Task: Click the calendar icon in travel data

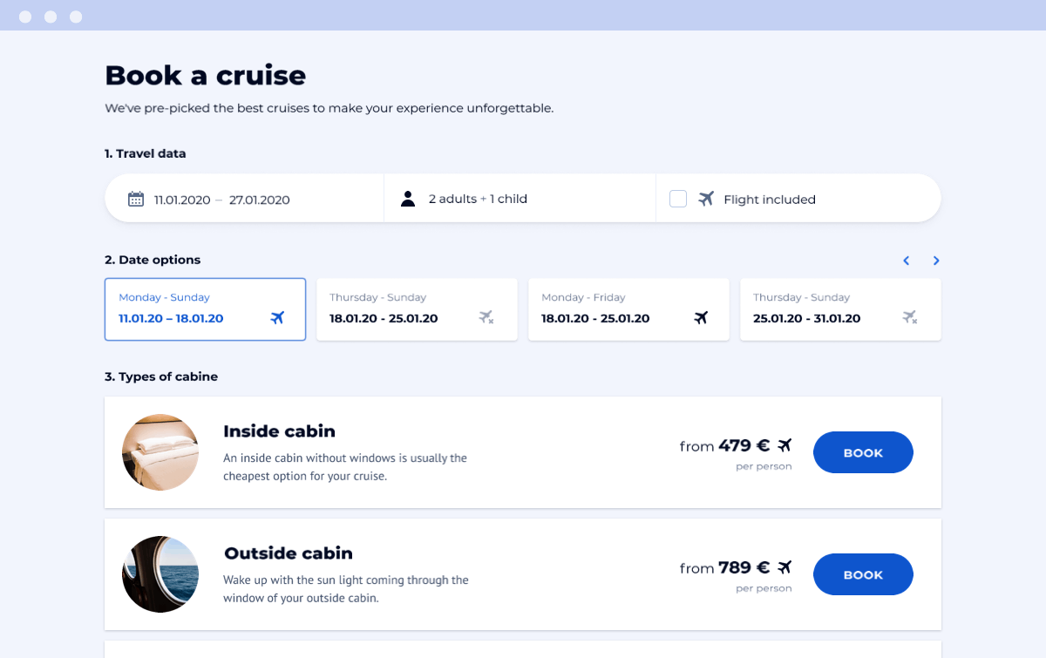Action: 136,199
